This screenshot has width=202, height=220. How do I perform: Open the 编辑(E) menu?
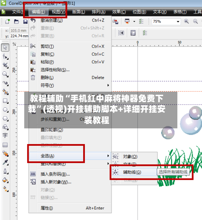(38, 12)
